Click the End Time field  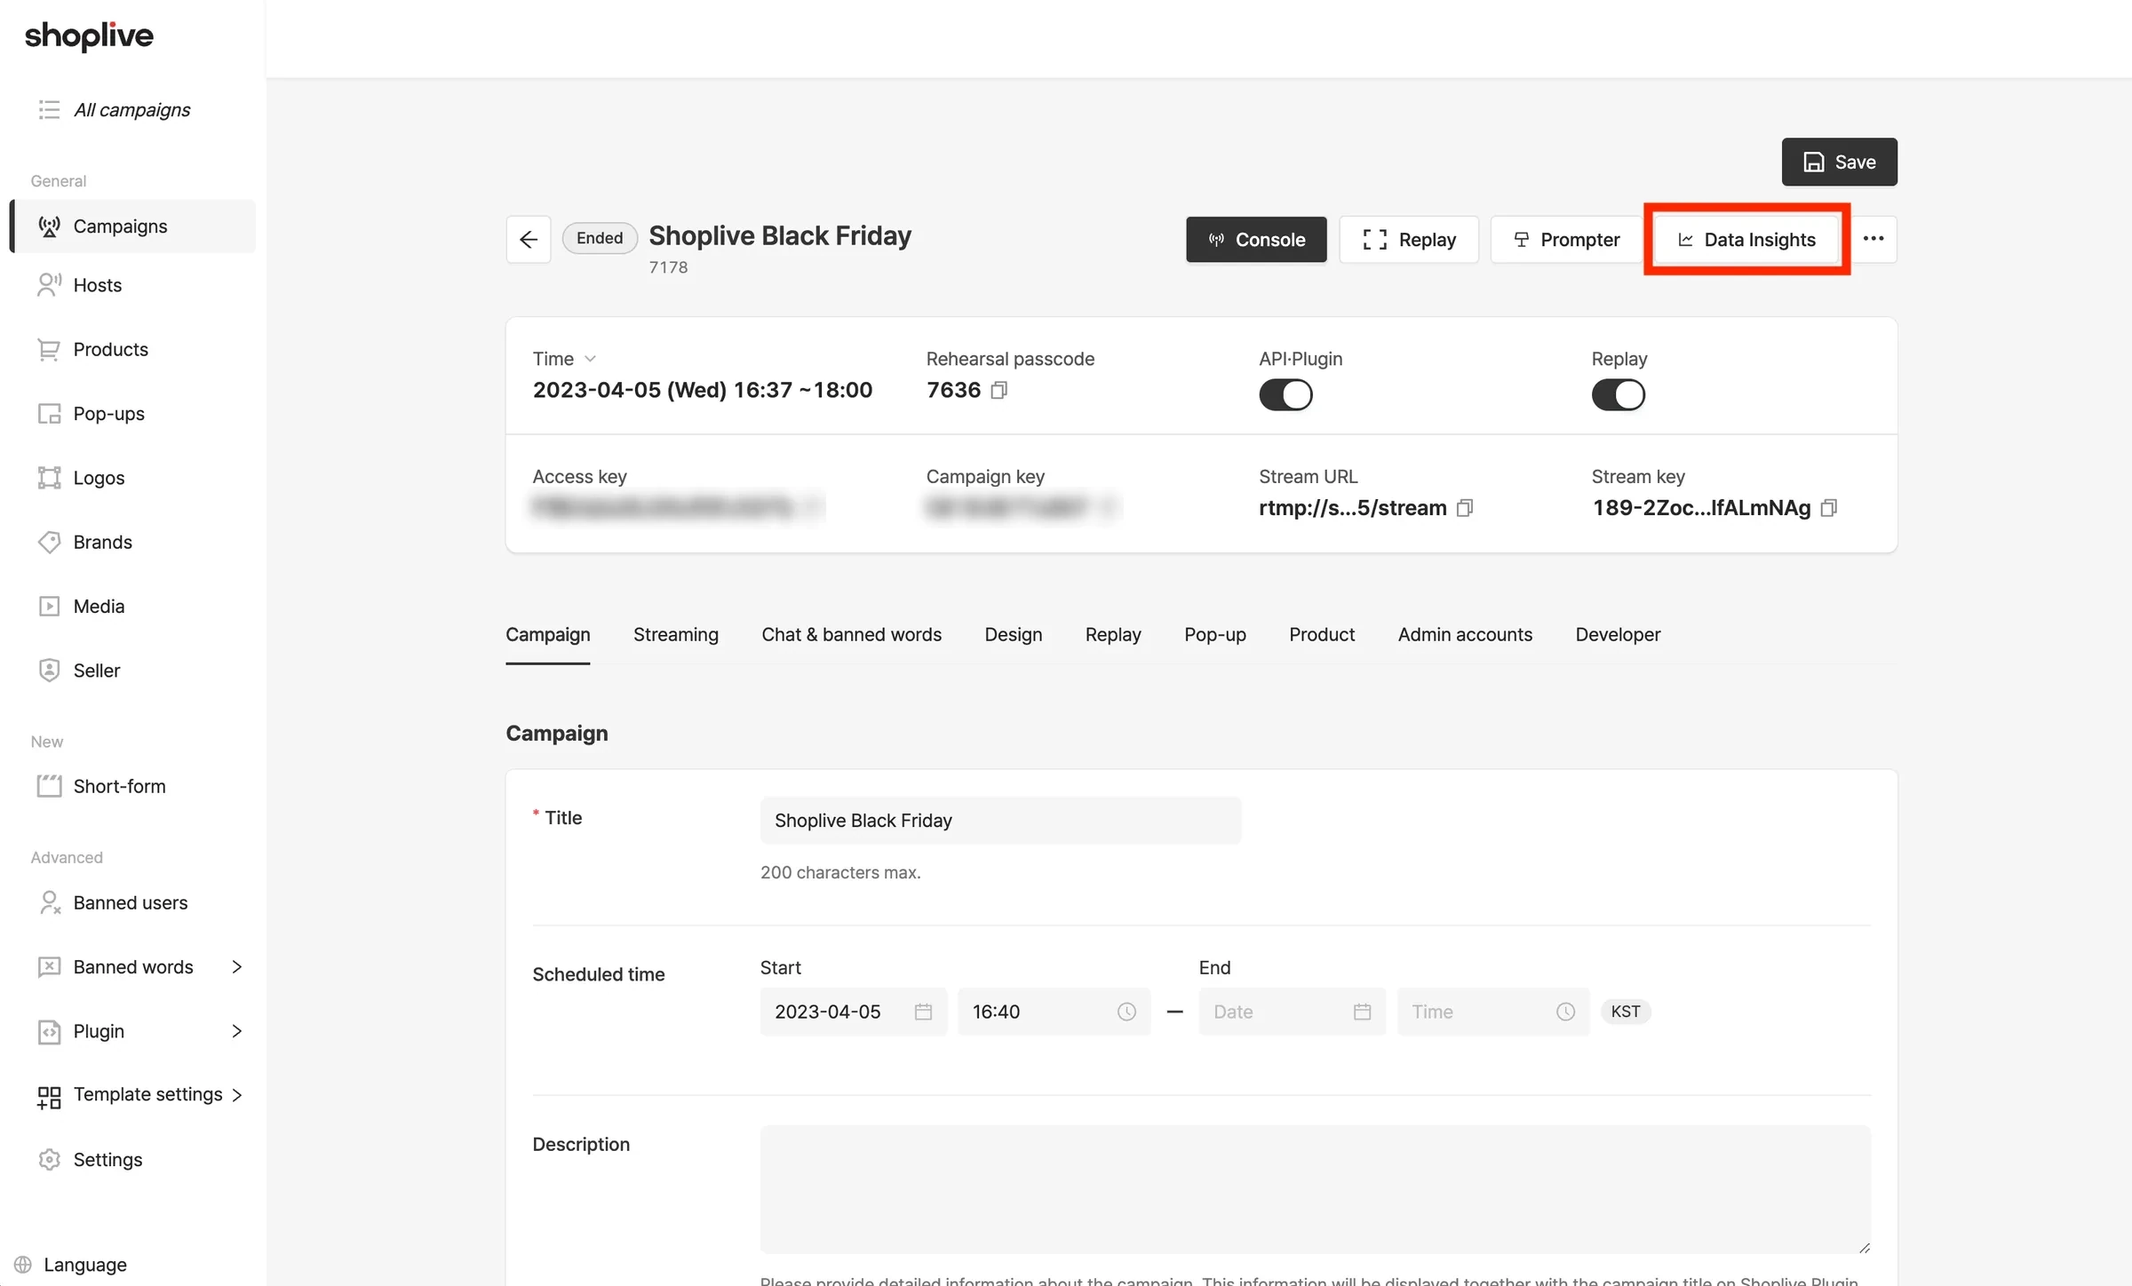(x=1492, y=1012)
